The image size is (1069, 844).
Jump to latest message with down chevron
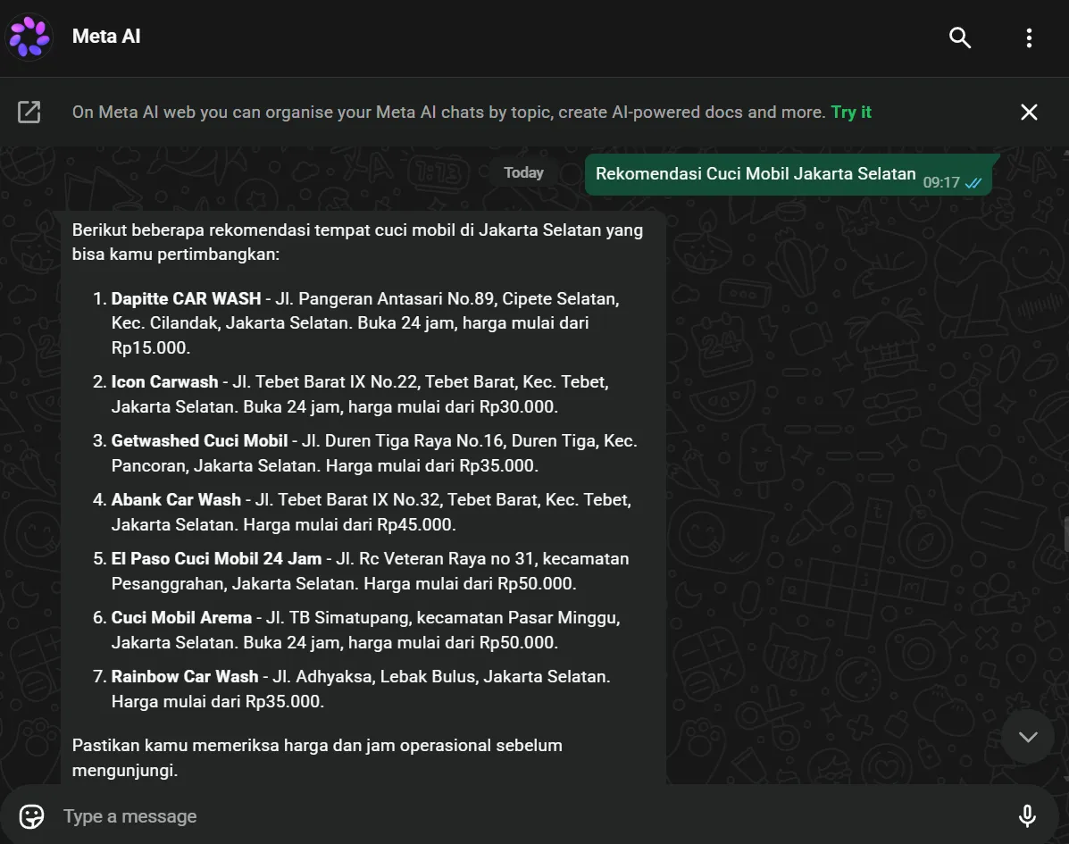(x=1028, y=737)
